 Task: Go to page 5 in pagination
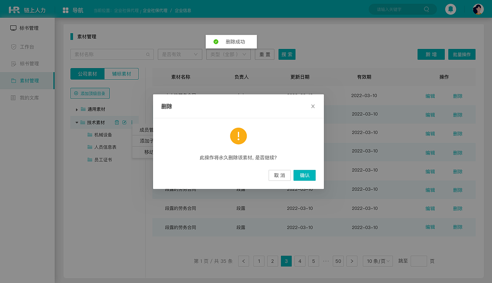tap(313, 261)
